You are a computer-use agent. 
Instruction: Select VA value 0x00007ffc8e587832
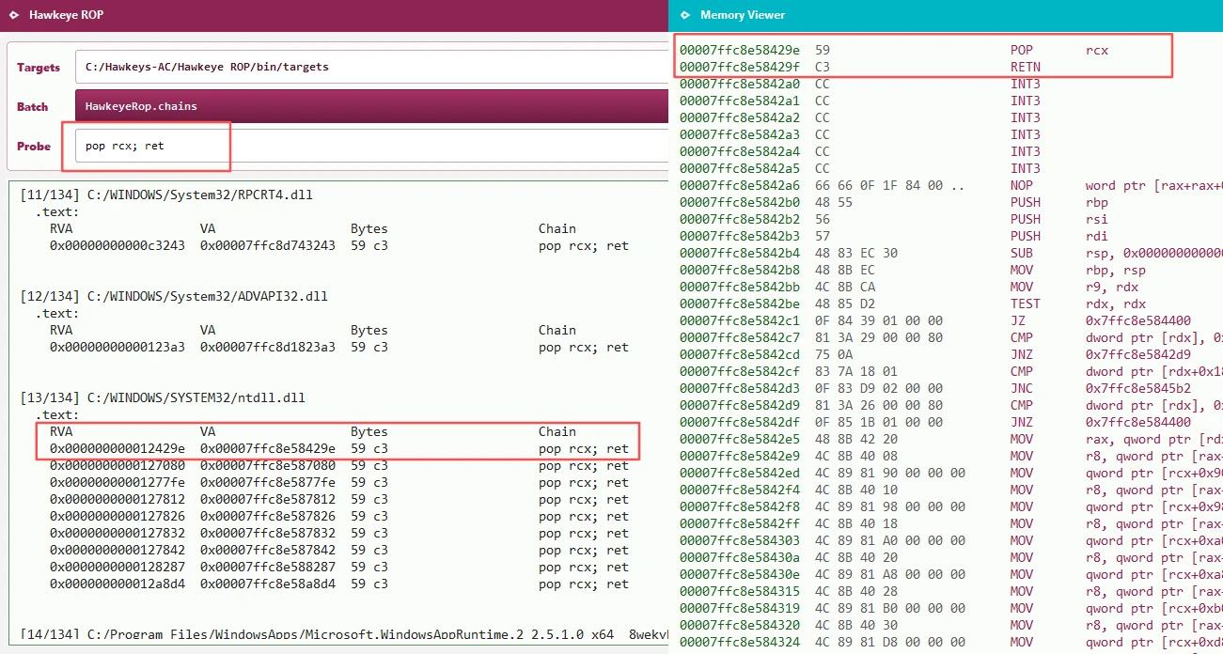[x=268, y=534]
